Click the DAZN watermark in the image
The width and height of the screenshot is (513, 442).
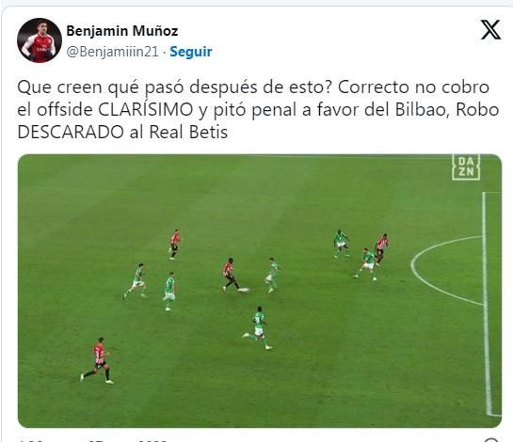click(x=466, y=167)
